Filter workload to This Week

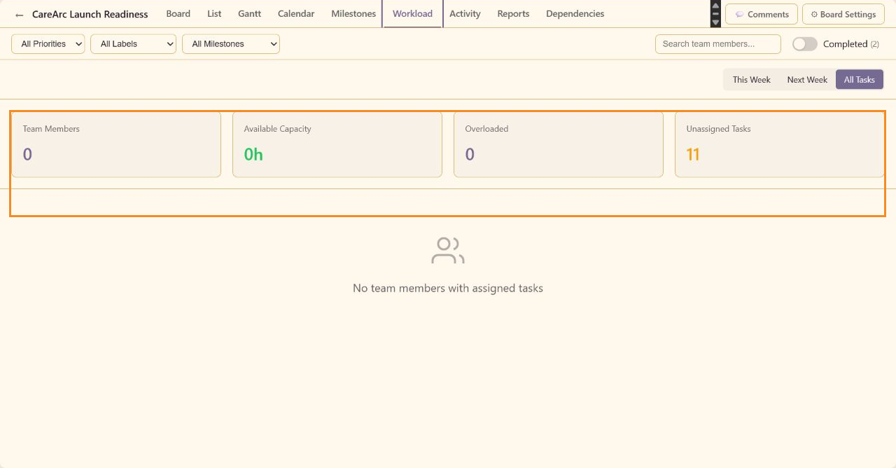[751, 80]
